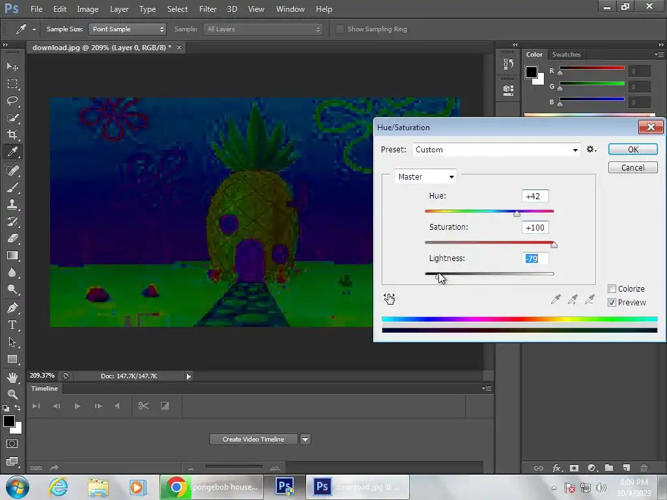Select the History Brush tool
Screen dimensions: 667x500
12,221
